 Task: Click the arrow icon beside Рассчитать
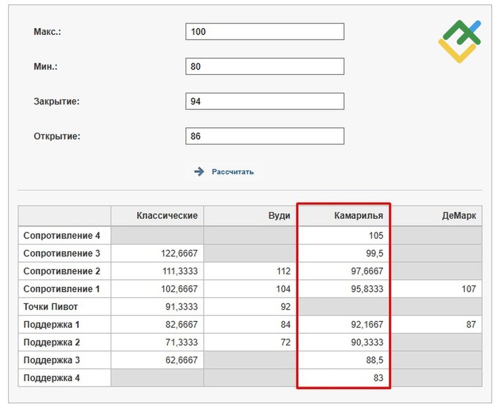tap(199, 172)
